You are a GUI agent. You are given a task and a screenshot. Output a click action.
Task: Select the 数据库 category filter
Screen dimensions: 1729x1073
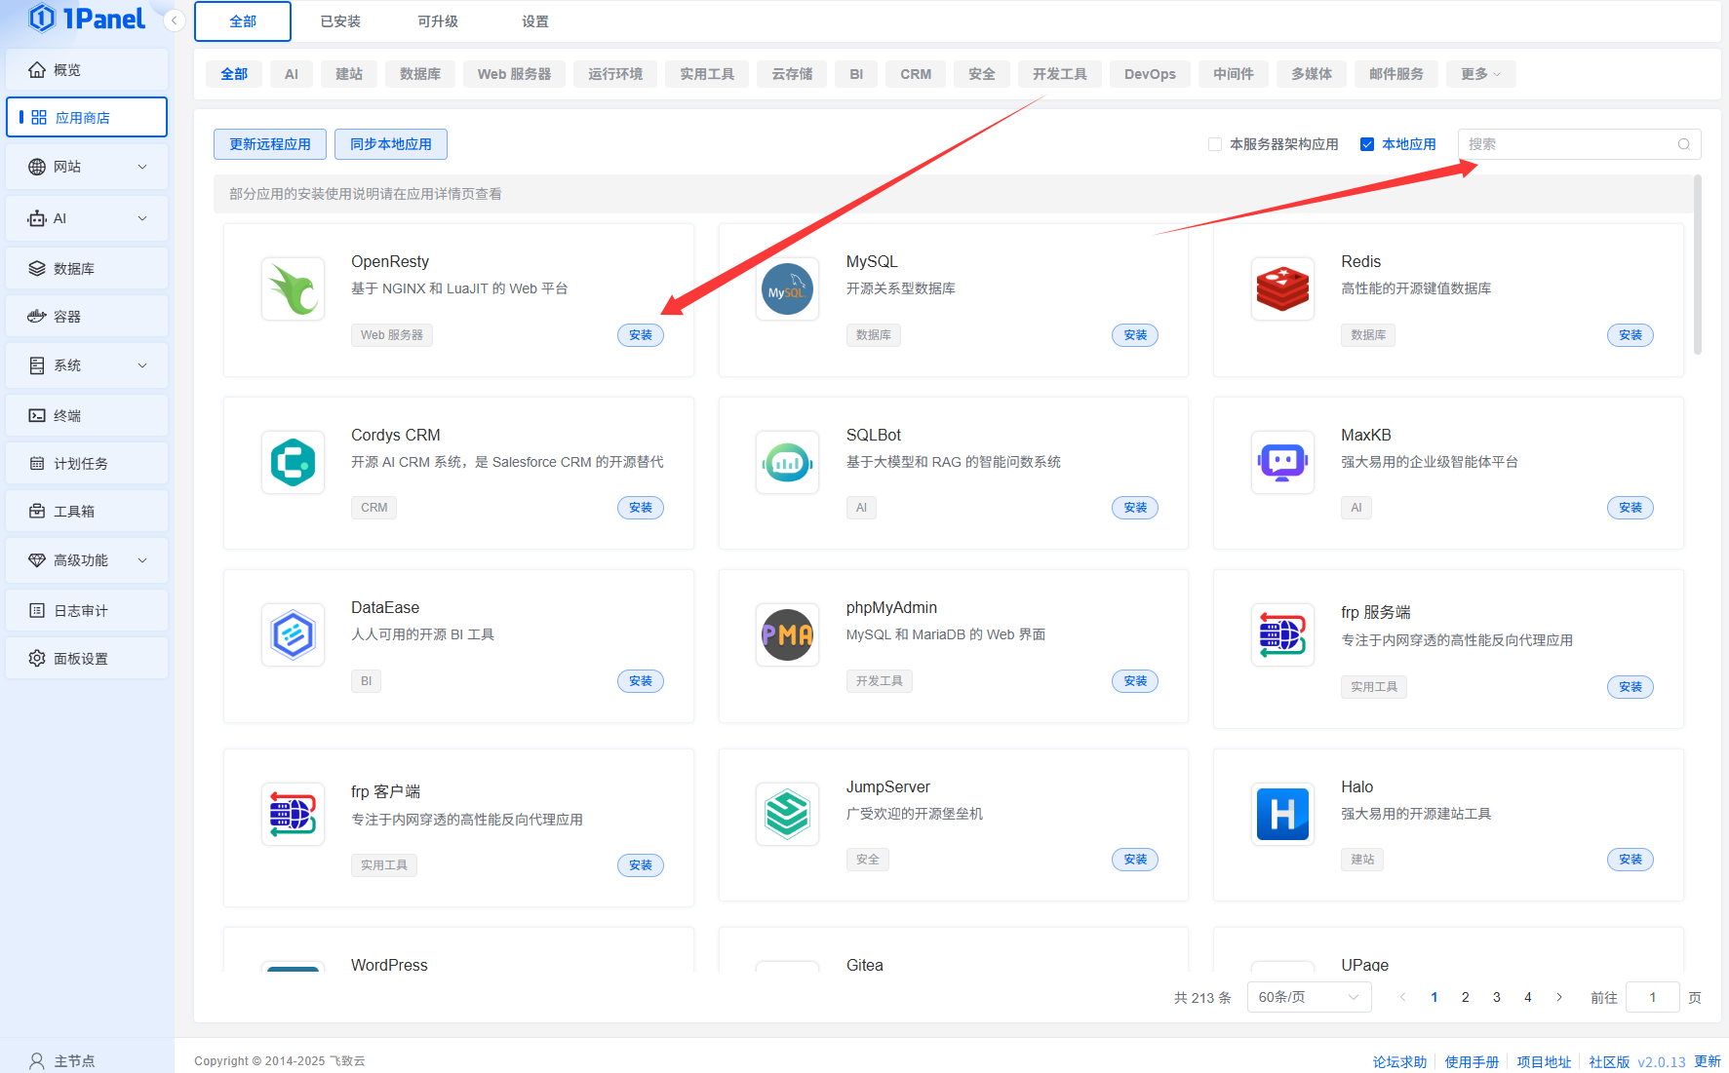[x=420, y=74]
